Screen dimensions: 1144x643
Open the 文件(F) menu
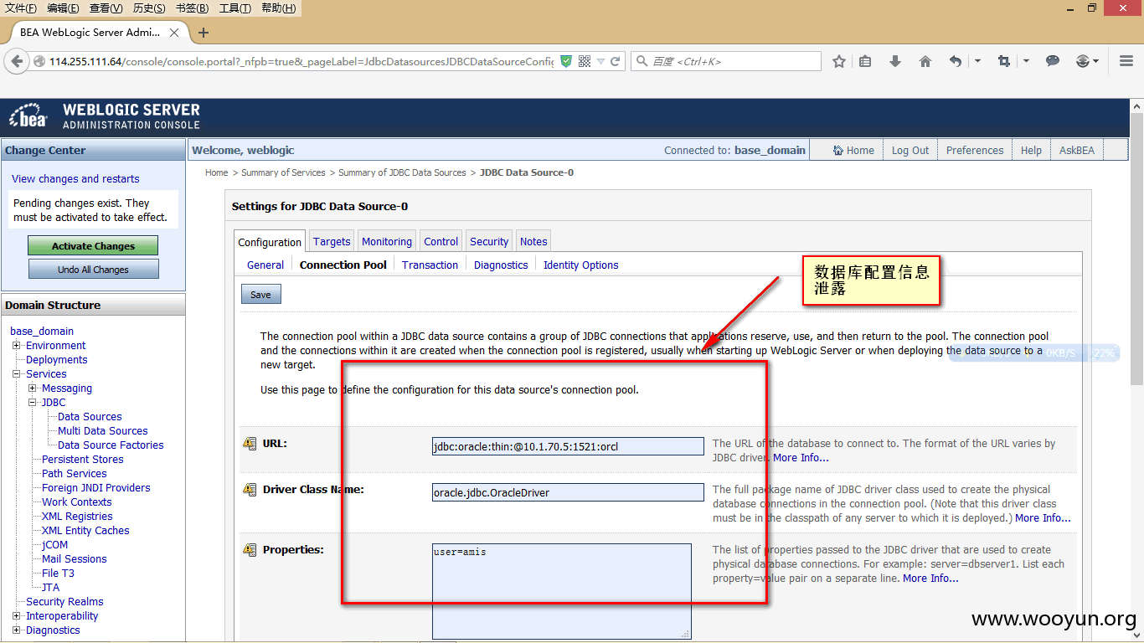(21, 8)
